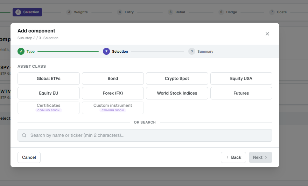Click the Next button
The width and height of the screenshot is (308, 186).
pos(260,157)
